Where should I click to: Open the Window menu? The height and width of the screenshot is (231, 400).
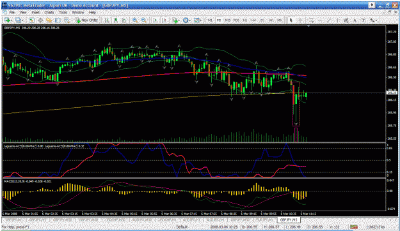[78, 12]
